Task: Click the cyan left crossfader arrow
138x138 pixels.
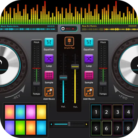Action: tap(51, 124)
